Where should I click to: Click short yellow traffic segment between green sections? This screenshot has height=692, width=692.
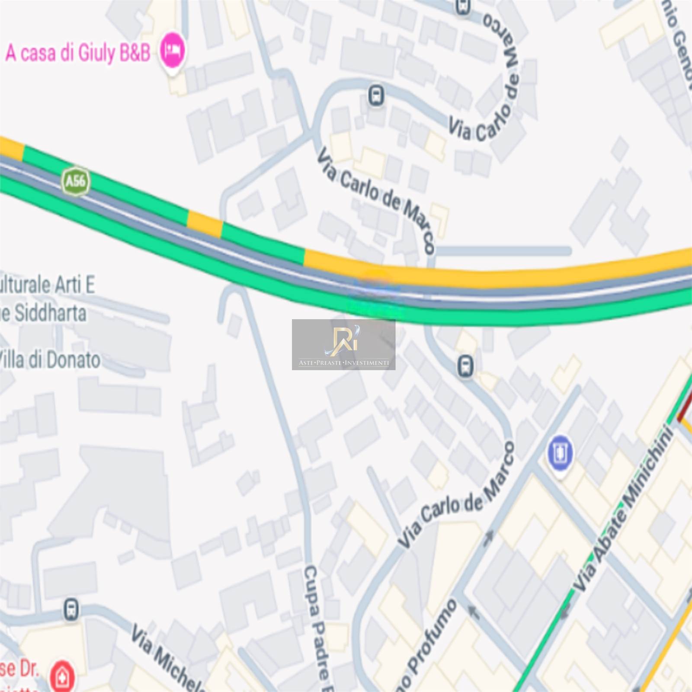pyautogui.click(x=205, y=224)
